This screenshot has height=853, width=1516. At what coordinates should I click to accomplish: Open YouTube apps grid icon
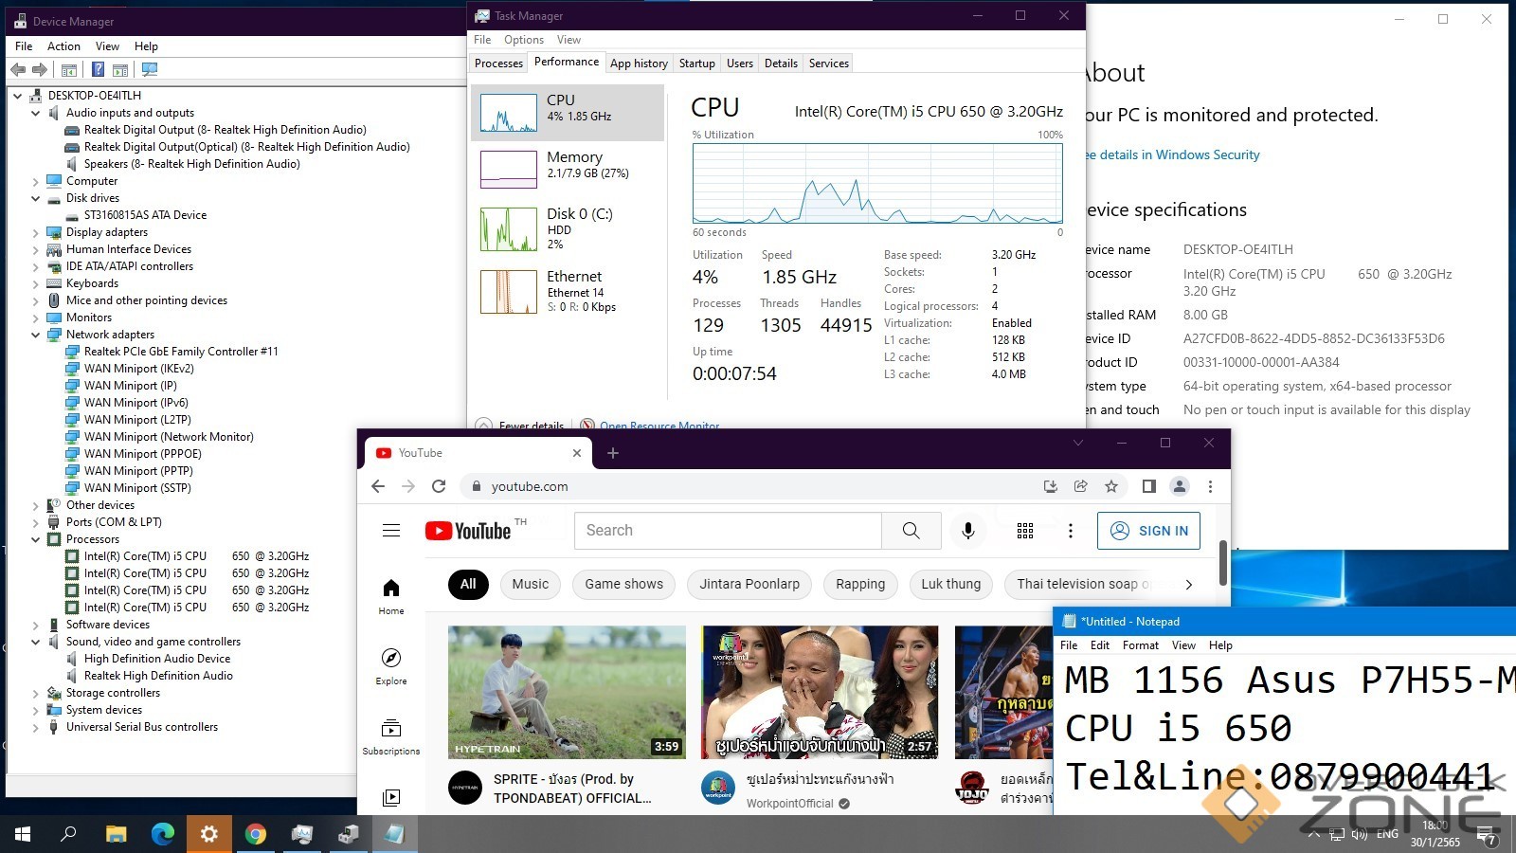(x=1025, y=531)
